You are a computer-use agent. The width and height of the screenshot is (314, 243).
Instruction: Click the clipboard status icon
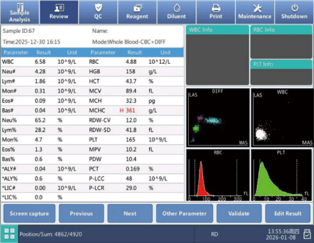point(307,234)
